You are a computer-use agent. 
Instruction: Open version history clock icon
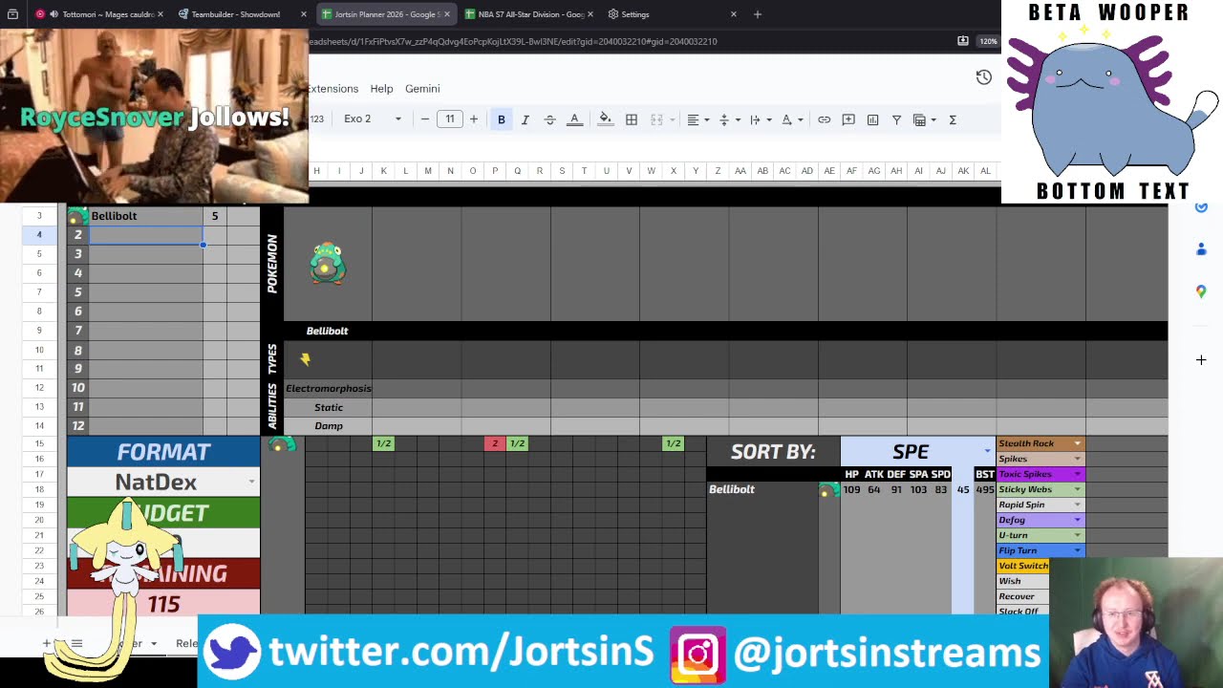983,77
